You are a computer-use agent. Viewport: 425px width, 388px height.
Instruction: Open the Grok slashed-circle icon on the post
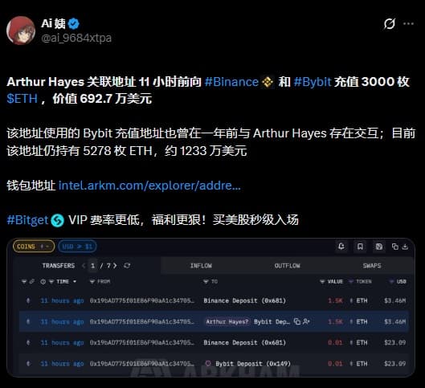click(x=389, y=24)
